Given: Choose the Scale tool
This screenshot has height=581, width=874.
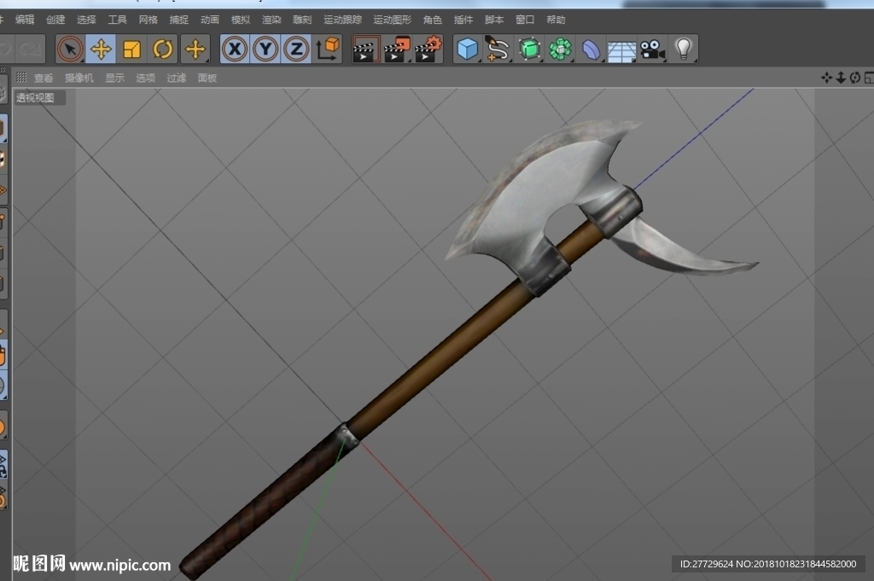Looking at the screenshot, I should 131,49.
